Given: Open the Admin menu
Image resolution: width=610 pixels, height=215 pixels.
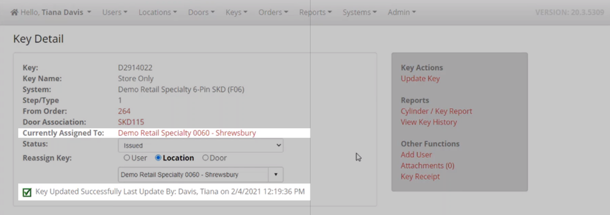Looking at the screenshot, I should (x=402, y=12).
